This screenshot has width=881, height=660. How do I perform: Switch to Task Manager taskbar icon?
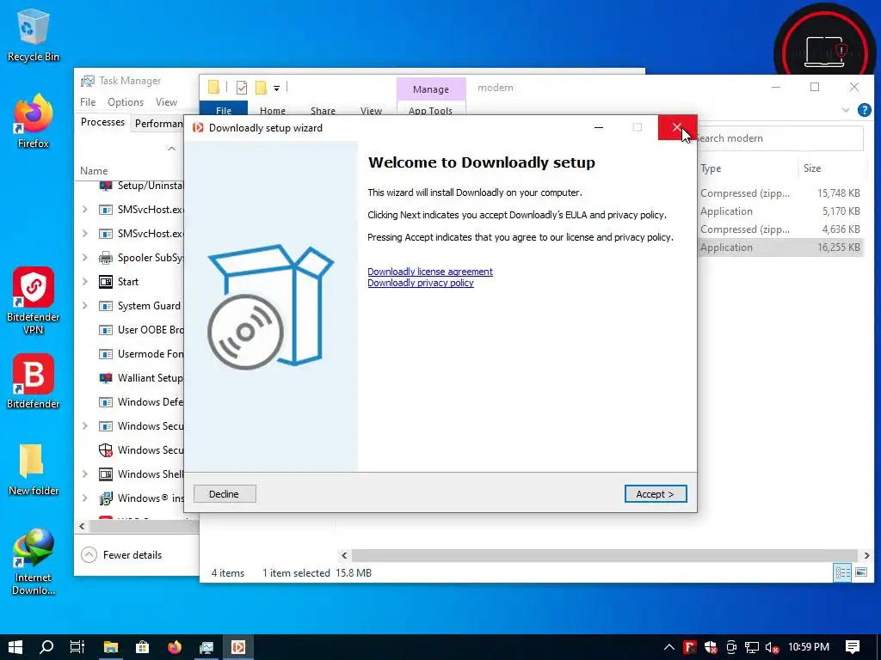(x=206, y=647)
